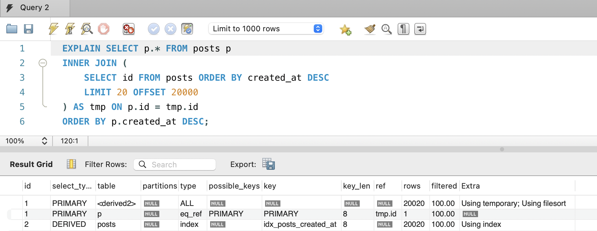Execute the query with lightning bolt
Viewport: 597px width, 231px height.
coord(53,29)
